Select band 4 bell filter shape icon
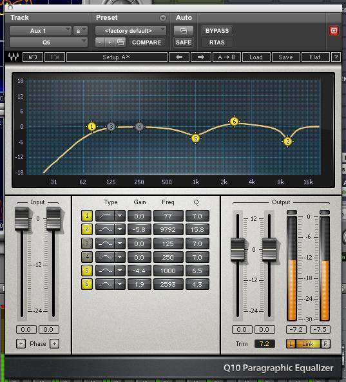 coord(105,257)
